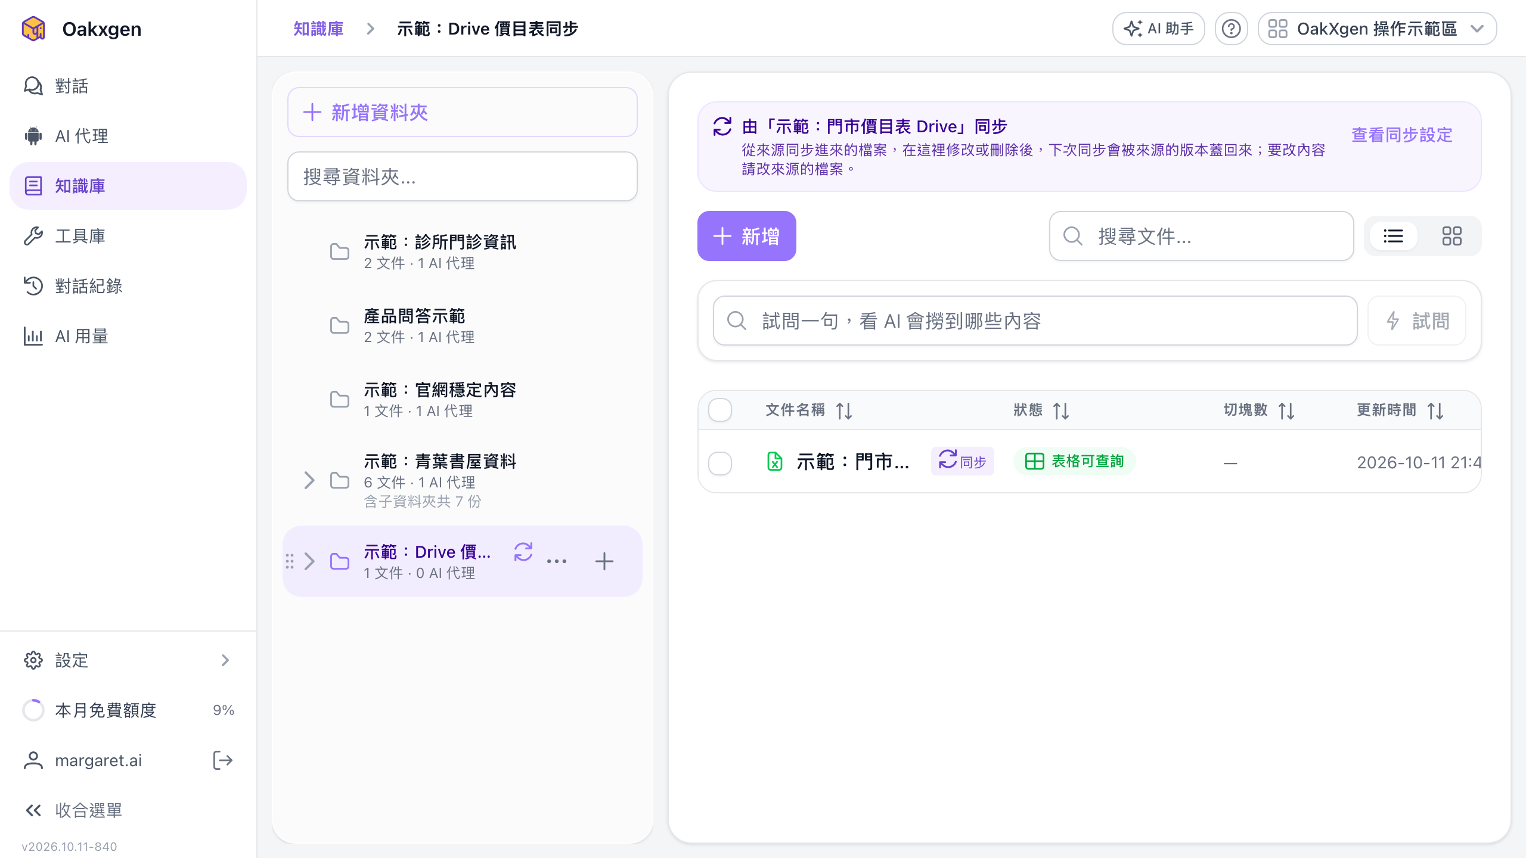Viewport: 1526px width, 858px height.
Task: Click the log out icon beside margaret.ai
Action: coord(223,760)
